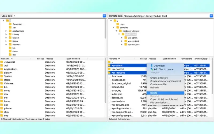Collapse the local root folder node
This screenshot has width=214, height=134.
pos(3,21)
